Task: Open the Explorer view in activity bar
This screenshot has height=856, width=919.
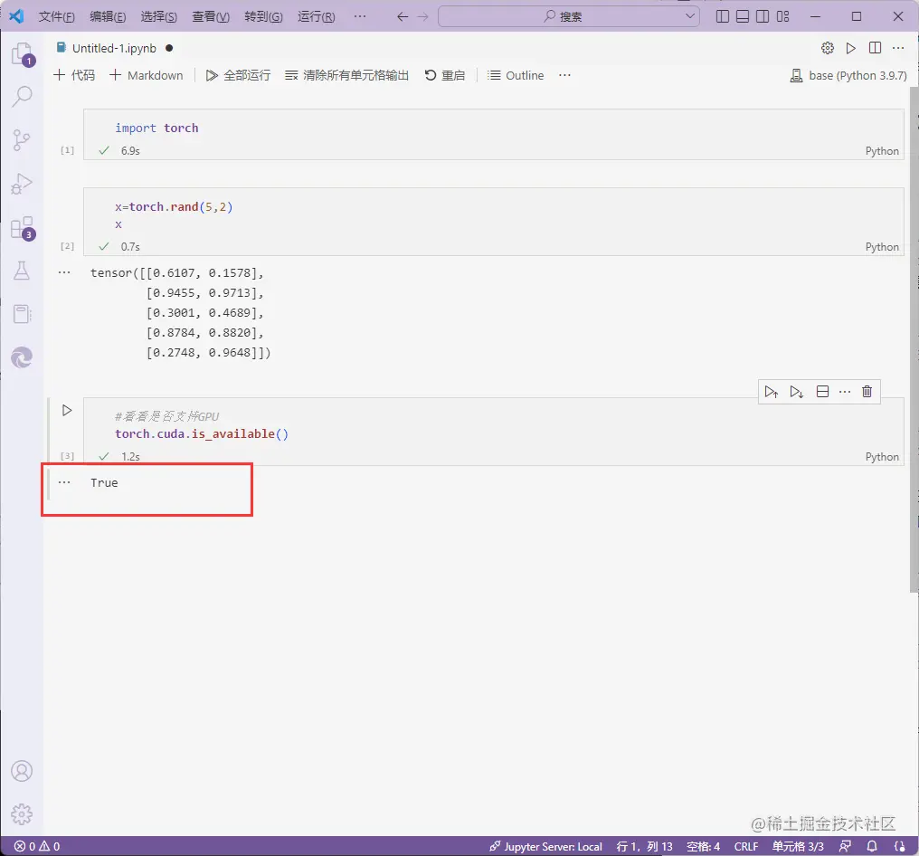Action: click(22, 54)
